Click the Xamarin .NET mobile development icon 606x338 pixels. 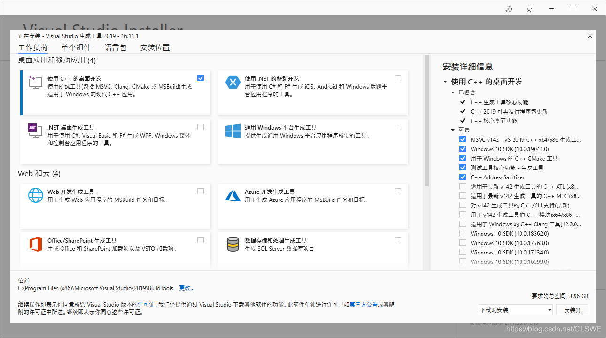click(233, 82)
